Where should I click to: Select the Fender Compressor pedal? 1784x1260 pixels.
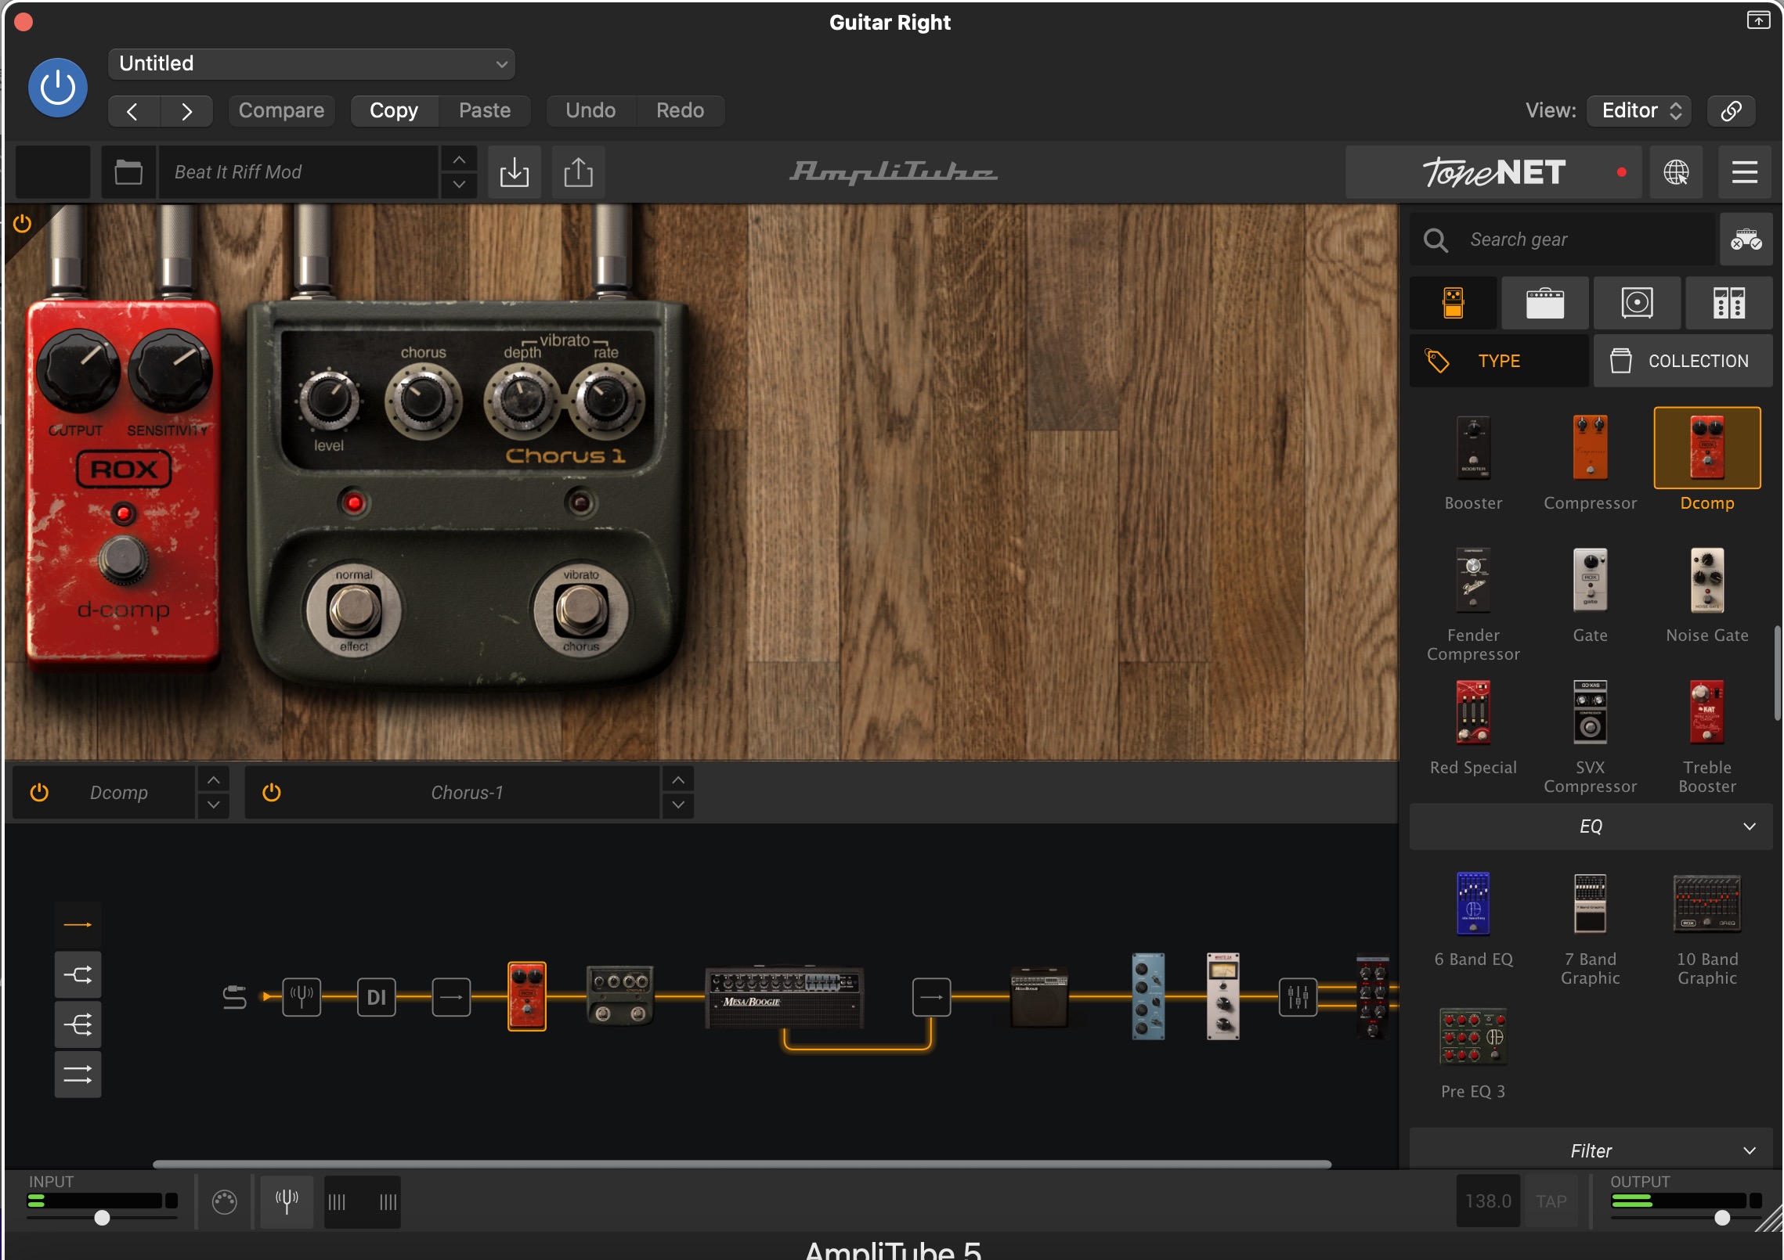1473,580
